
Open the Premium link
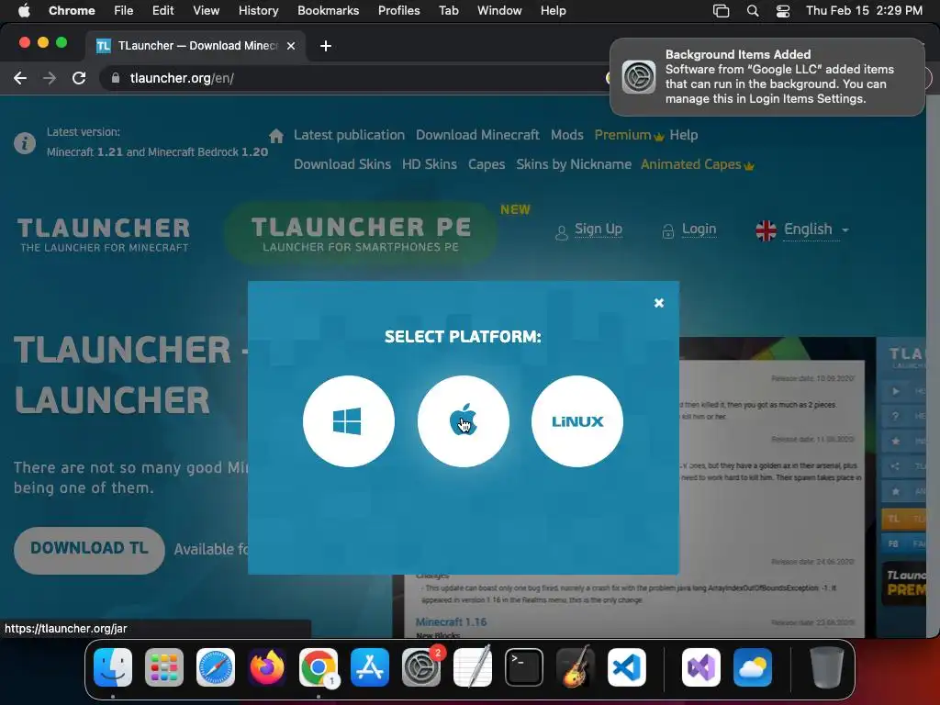point(628,135)
